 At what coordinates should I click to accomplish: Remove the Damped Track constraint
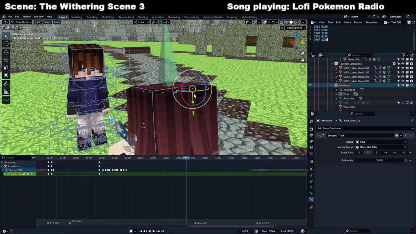[x=405, y=136]
